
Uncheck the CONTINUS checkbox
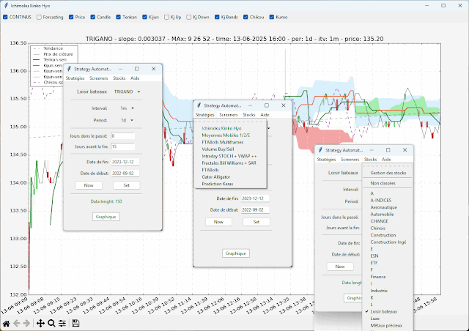click(7, 17)
